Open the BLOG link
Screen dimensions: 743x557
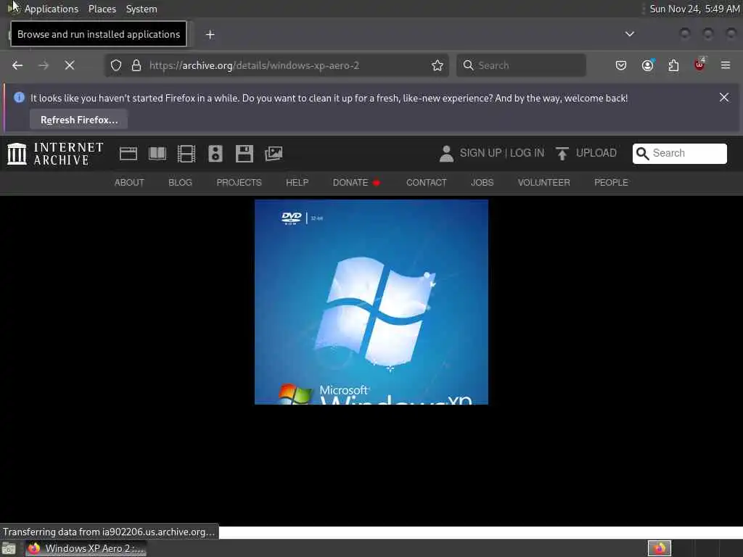(x=180, y=182)
